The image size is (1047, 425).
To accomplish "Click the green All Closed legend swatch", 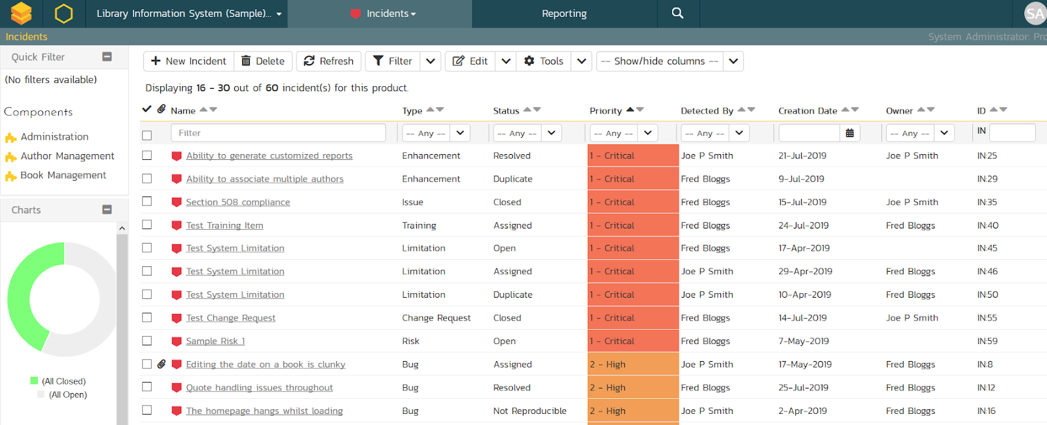I will click(34, 381).
